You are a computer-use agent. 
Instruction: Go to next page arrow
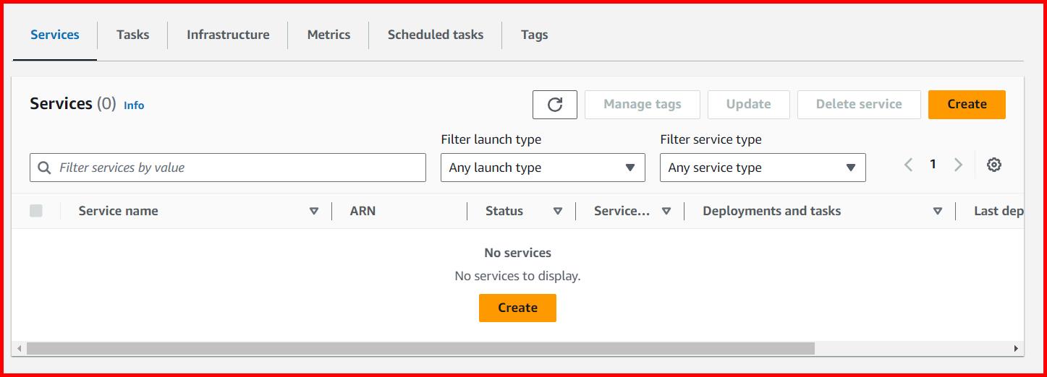(958, 165)
